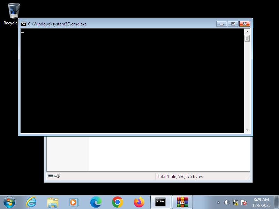Open the volume control in the system tray
This screenshot has width=279, height=209.
click(227, 202)
